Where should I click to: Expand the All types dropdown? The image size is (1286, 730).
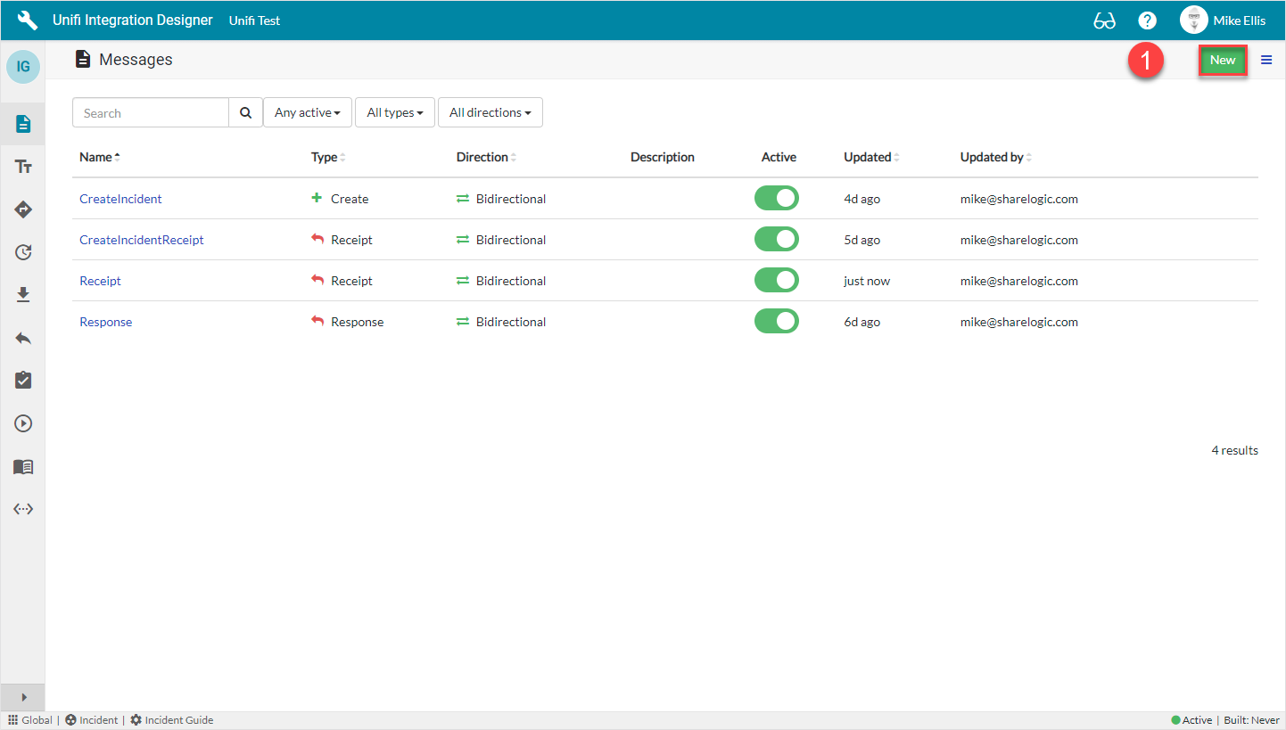394,113
